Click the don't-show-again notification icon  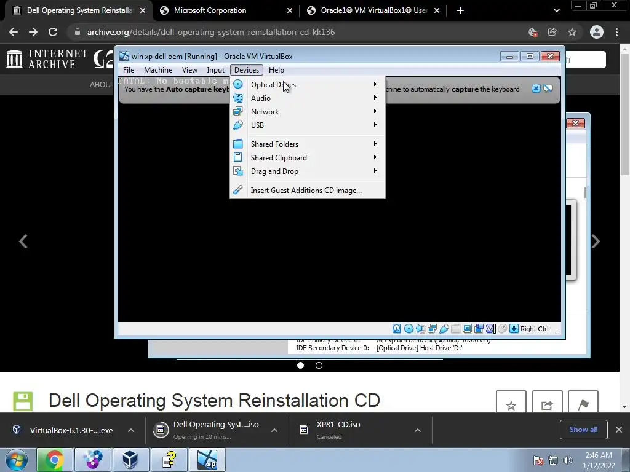(548, 88)
